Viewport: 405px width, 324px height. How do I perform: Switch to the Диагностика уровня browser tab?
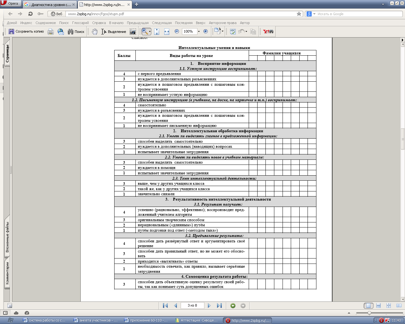(49, 4)
